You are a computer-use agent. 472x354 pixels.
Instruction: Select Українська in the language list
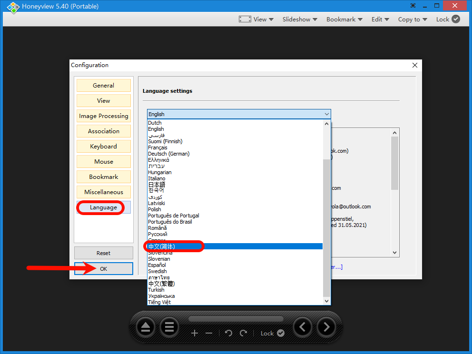tap(235, 296)
